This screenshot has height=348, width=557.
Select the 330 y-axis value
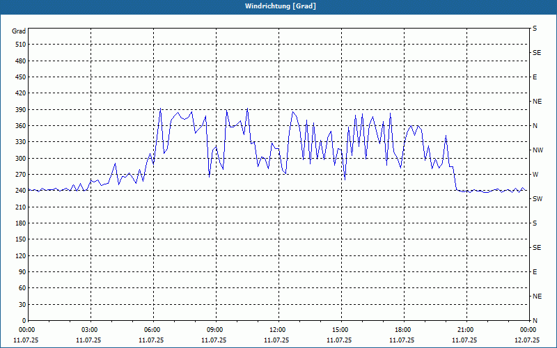(21, 142)
